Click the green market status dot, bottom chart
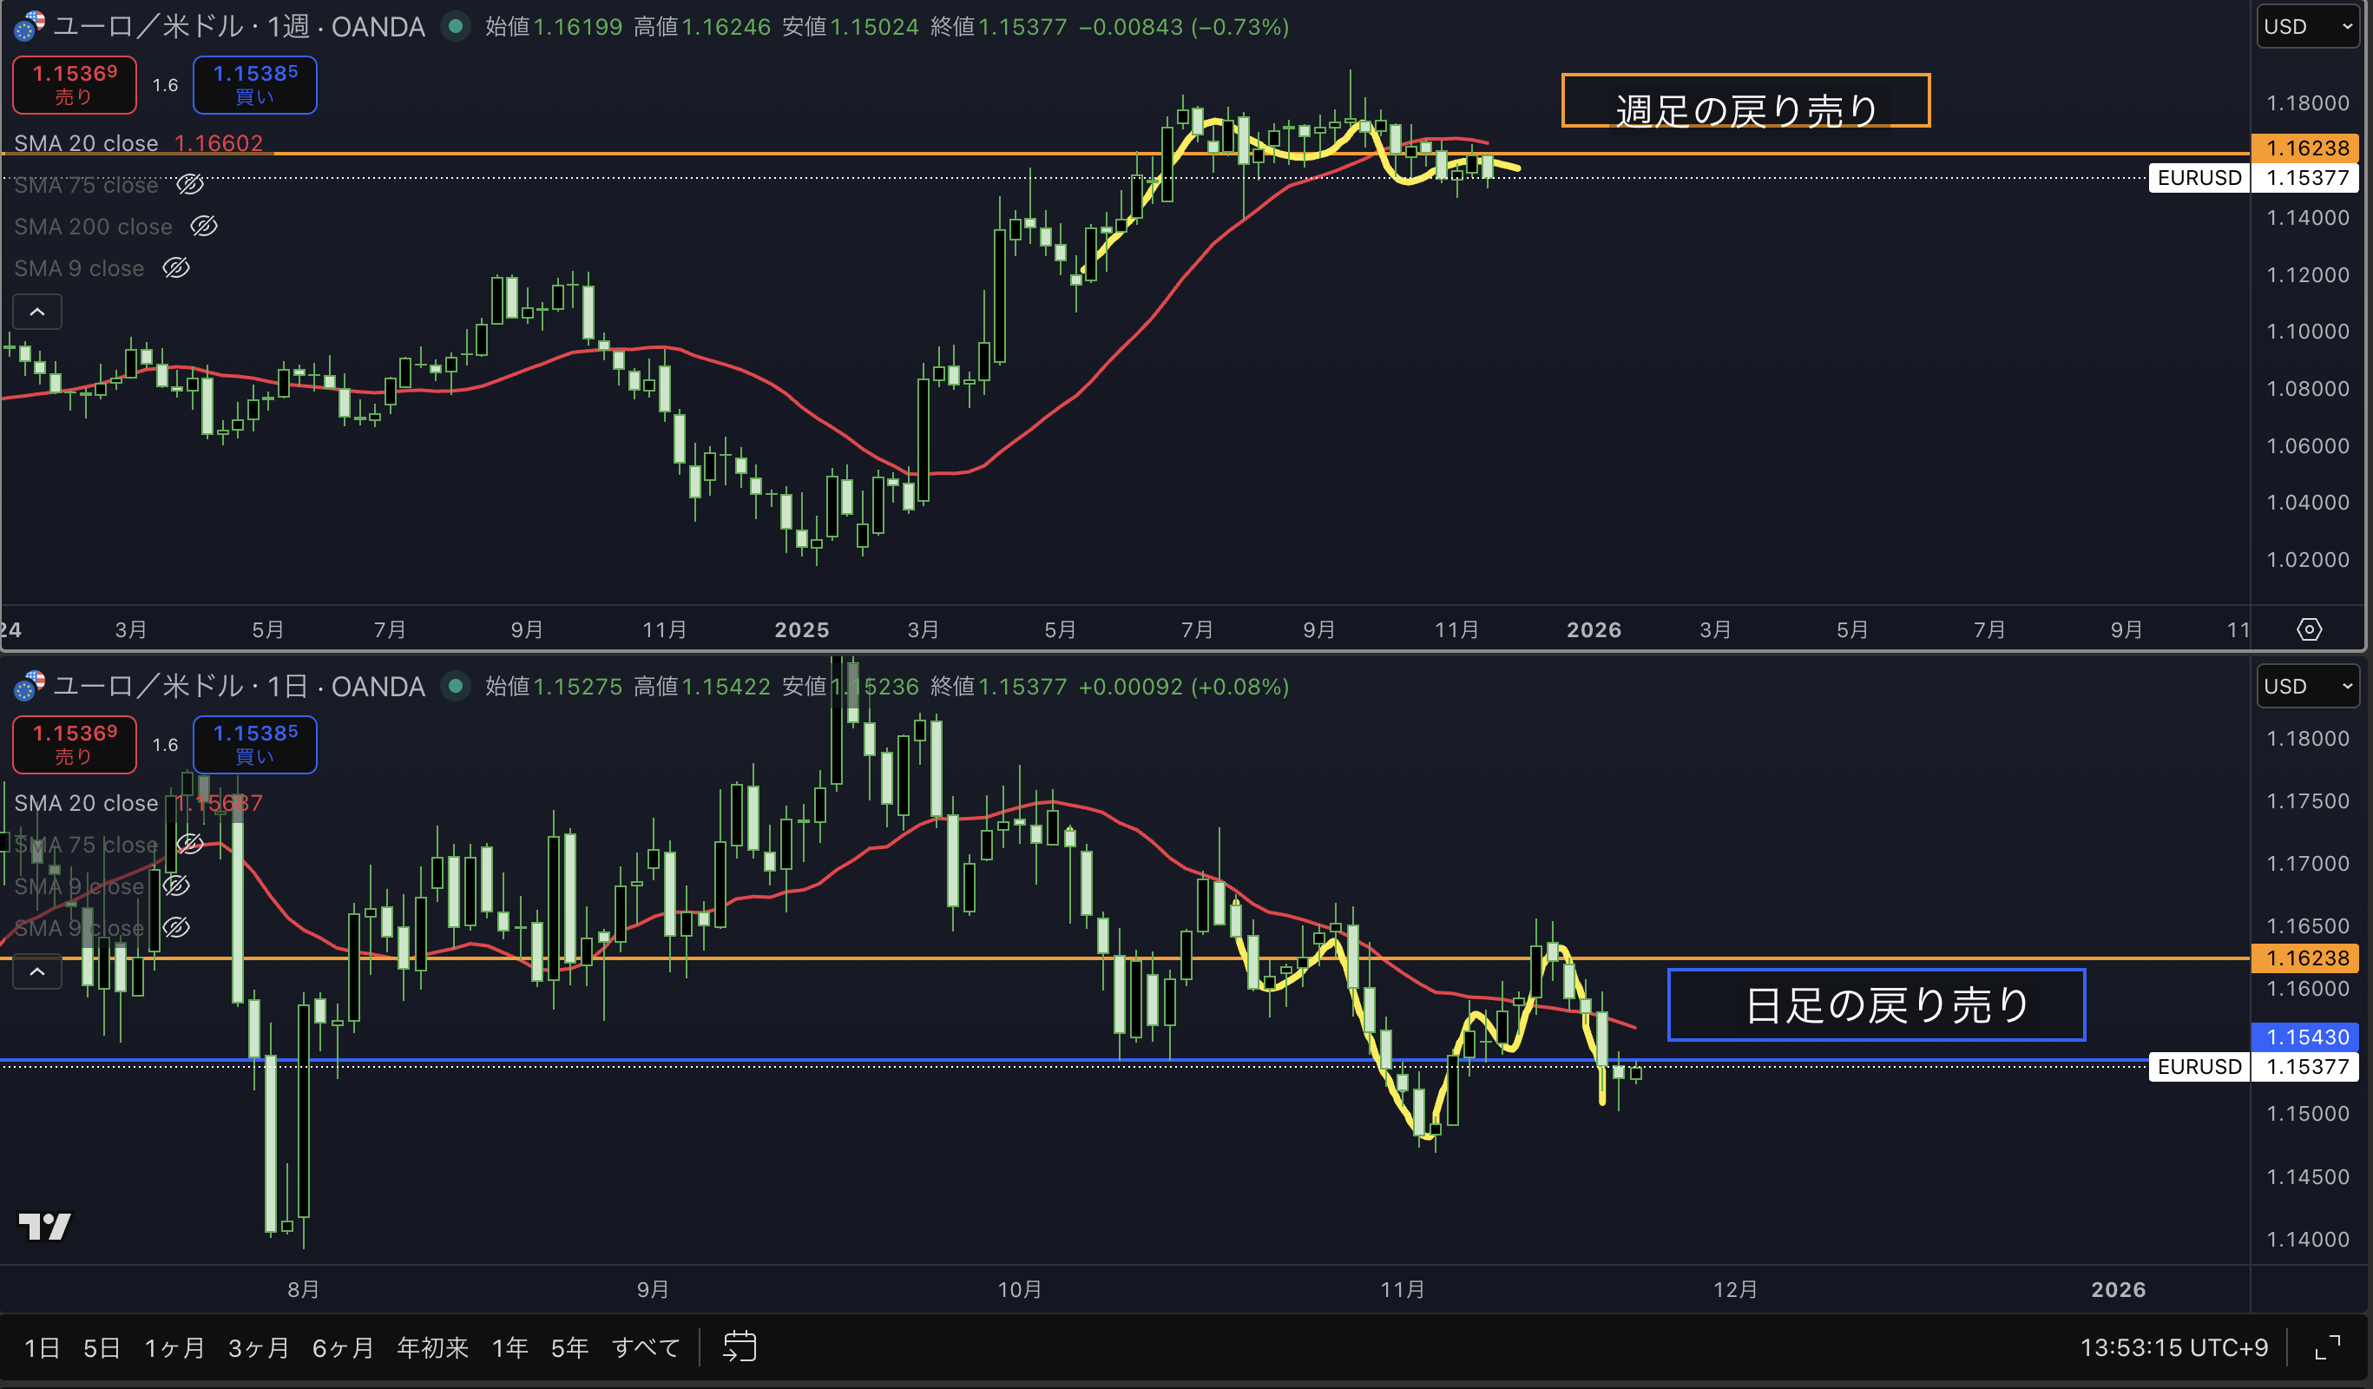 [x=456, y=686]
